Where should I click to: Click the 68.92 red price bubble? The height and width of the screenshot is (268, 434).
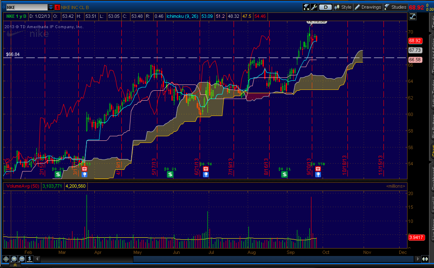[x=415, y=41]
